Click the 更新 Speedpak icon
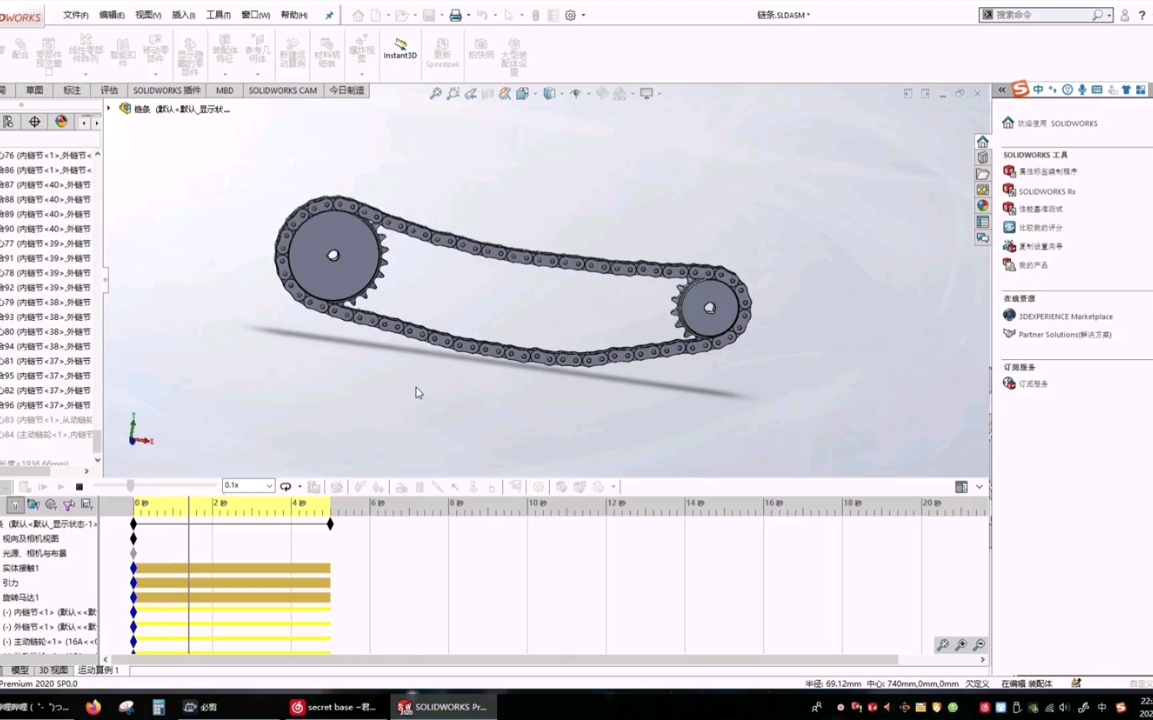The image size is (1153, 720). 442,53
